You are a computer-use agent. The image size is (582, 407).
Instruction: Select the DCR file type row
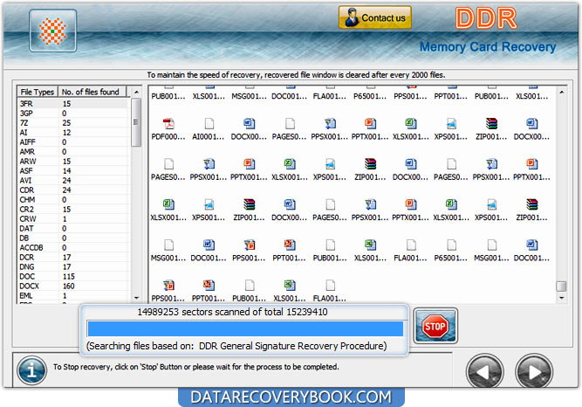(x=73, y=257)
